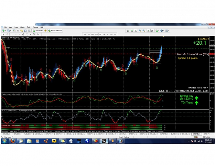Viewport: 215px width, 166px height.
Task: Switch to H4 timeframe
Action: coord(104,34)
